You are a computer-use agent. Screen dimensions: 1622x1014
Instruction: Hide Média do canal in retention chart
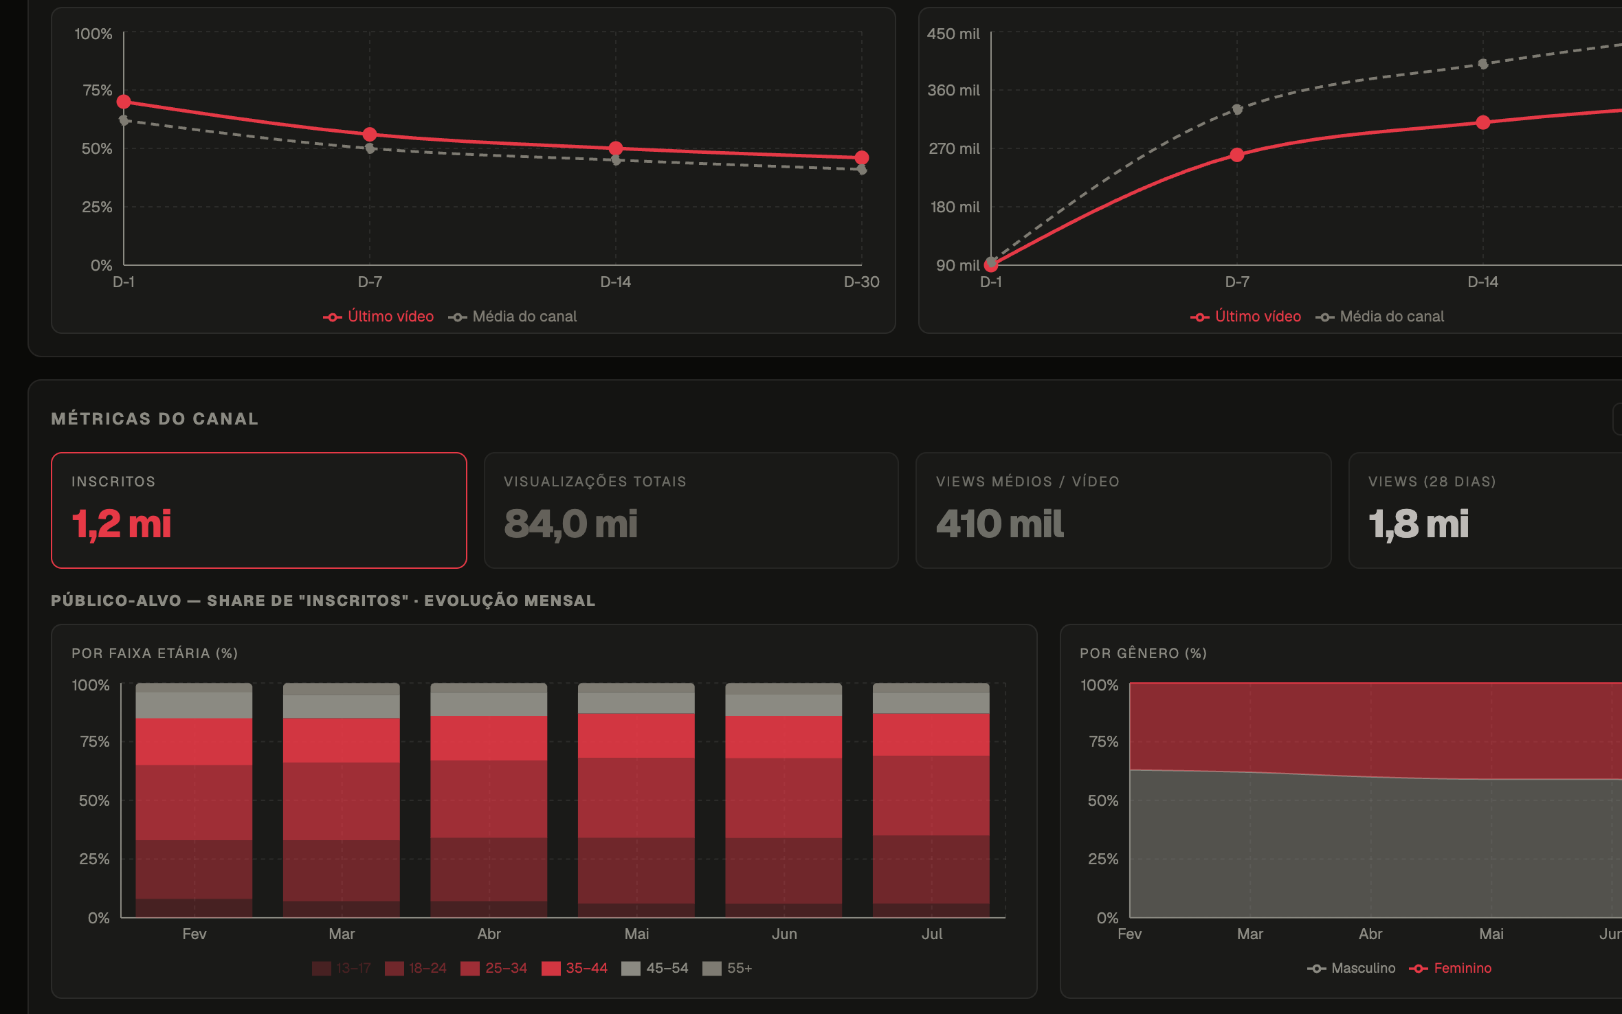pyautogui.click(x=513, y=317)
